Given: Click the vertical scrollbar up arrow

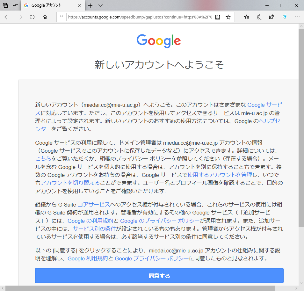Looking at the screenshot, I should pos(301,26).
